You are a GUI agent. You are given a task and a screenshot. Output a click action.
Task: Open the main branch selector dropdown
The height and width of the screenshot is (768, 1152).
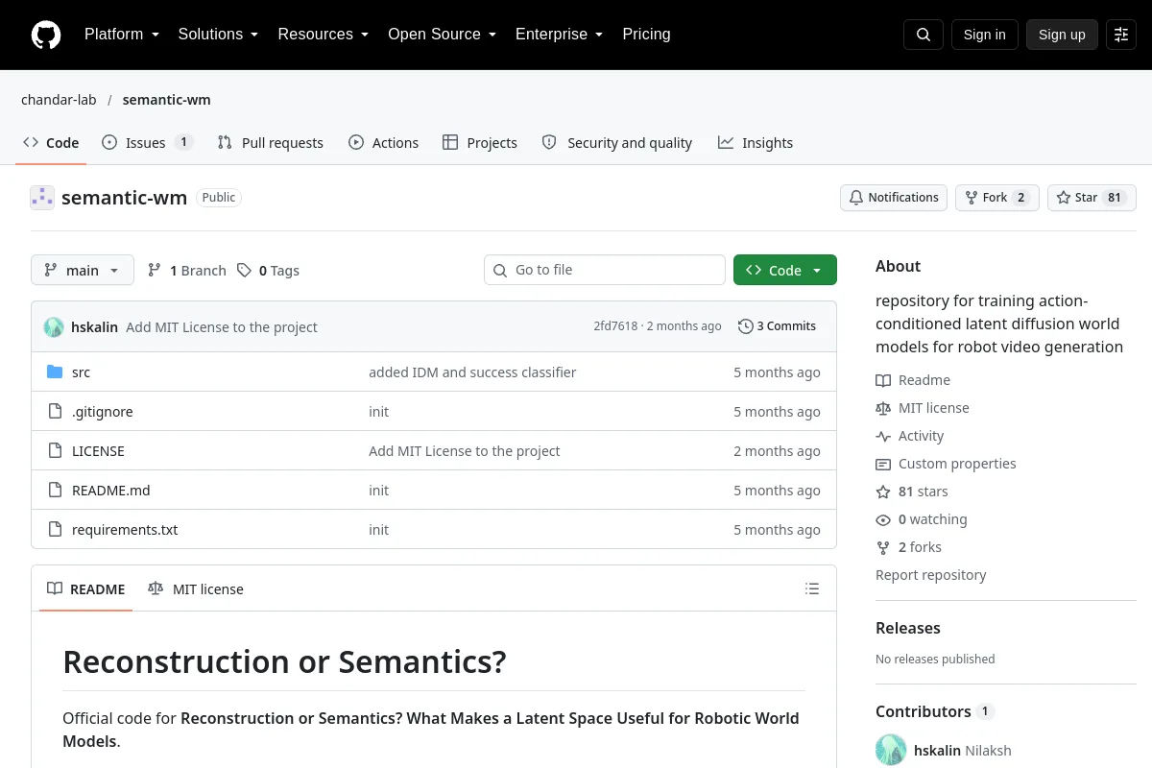(x=83, y=271)
